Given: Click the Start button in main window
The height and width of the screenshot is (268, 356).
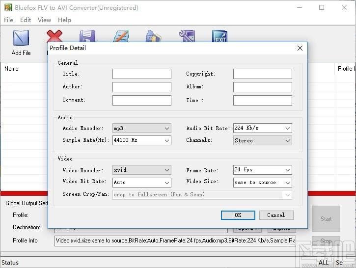Looking at the screenshot, I should coord(326,218).
